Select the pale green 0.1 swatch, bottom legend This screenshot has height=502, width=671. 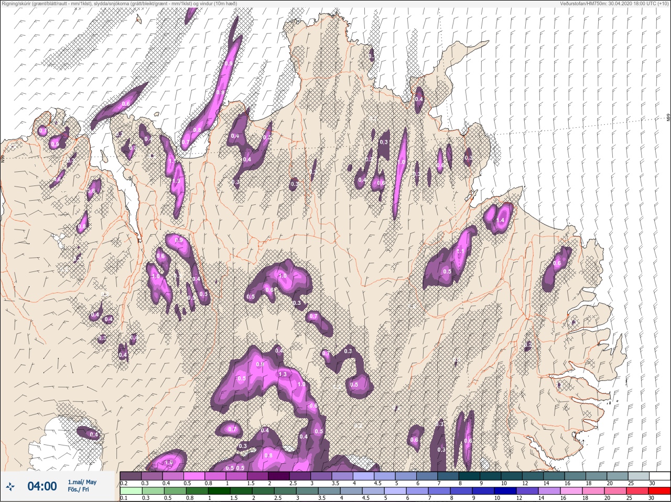pos(131,491)
